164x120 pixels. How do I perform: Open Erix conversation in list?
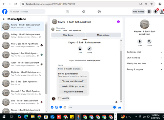coord(22,83)
